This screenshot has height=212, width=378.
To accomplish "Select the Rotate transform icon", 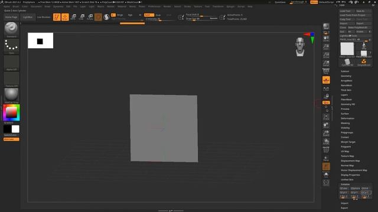I will pyautogui.click(x=90, y=17).
